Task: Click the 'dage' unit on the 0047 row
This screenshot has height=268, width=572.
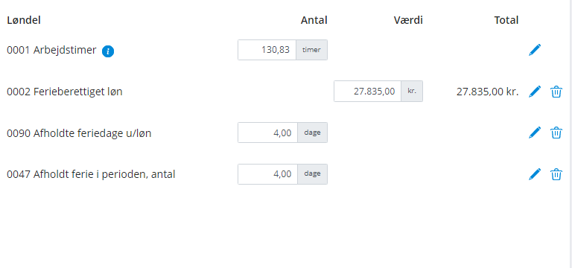Action: 313,174
